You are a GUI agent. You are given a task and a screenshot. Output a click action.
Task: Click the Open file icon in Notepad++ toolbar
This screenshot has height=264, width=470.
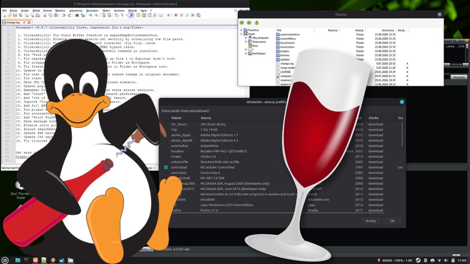tap(9, 15)
